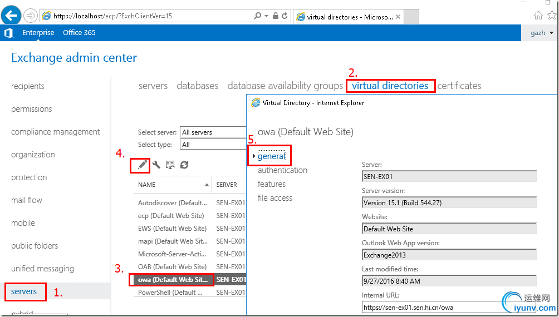Click the favorites star icon
This screenshot has width=559, height=317.
552,16
